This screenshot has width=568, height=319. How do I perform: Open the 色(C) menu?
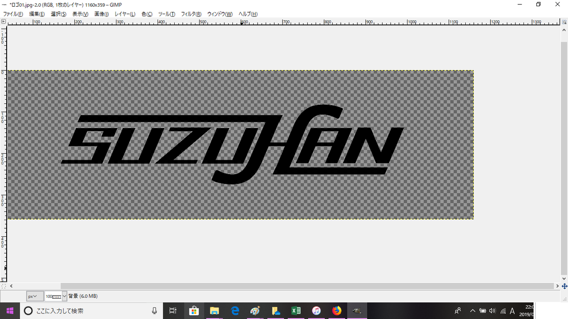point(147,14)
